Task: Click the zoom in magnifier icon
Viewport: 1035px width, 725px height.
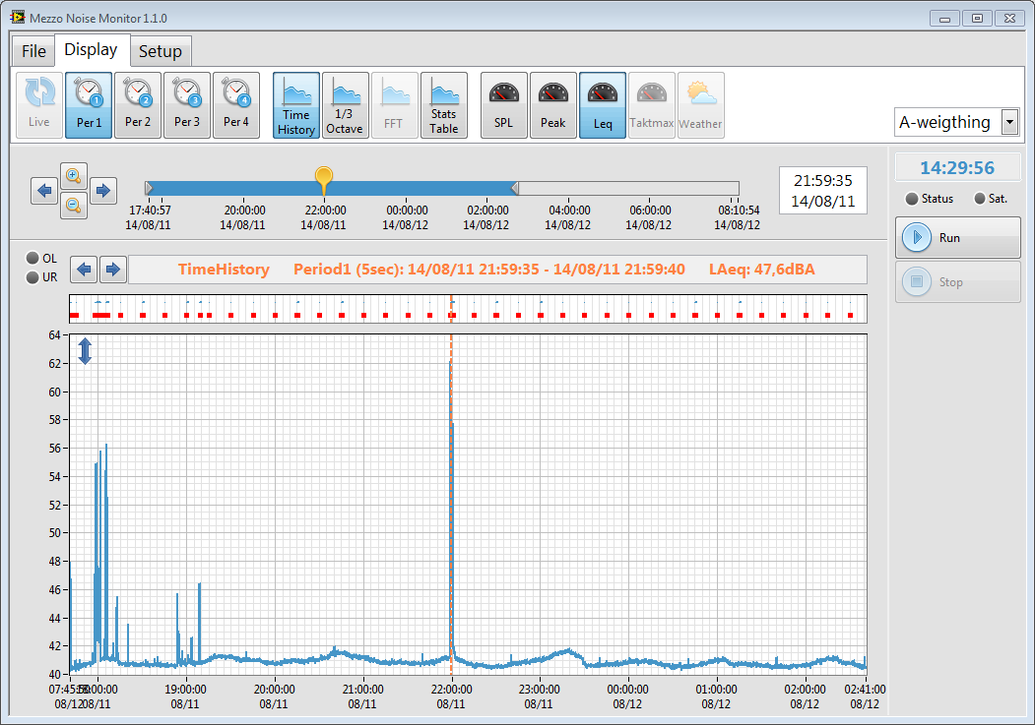Action: 74,176
